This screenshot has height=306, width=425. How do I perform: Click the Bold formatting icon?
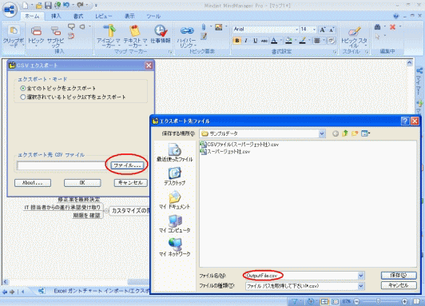coord(237,41)
